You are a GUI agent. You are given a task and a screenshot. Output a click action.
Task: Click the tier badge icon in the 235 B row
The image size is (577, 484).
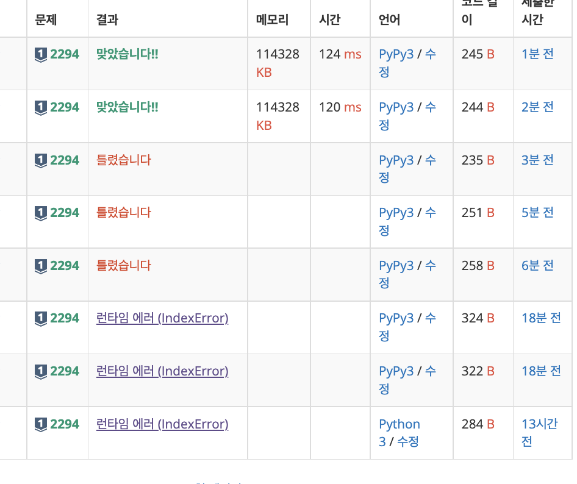[x=40, y=161]
